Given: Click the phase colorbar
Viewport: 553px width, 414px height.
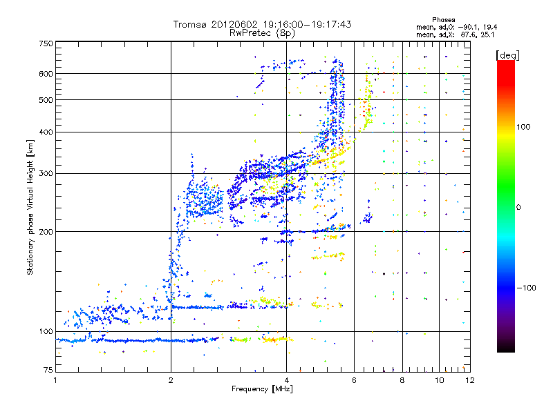Looking at the screenshot, I should click(x=506, y=206).
